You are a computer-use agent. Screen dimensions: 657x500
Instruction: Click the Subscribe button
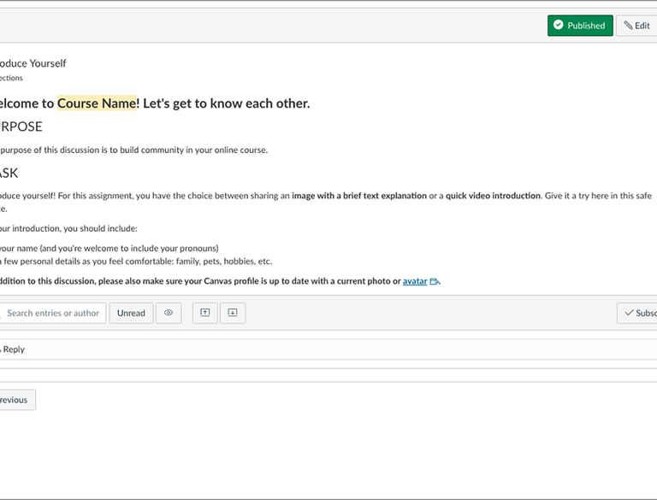[638, 313]
